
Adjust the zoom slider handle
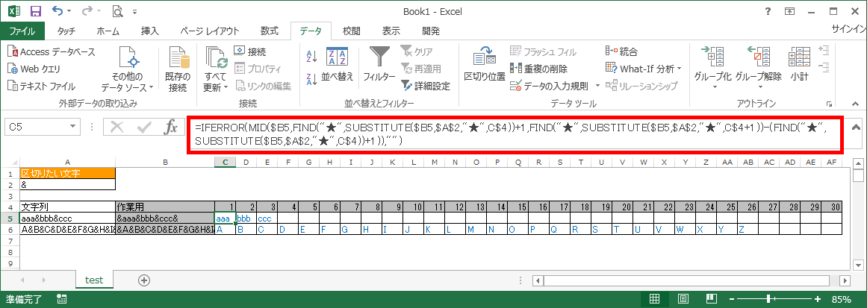[768, 299]
